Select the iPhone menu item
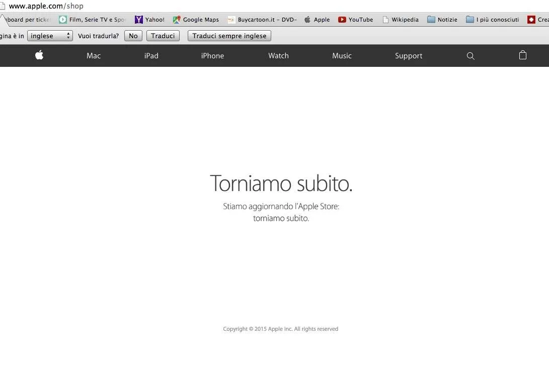The width and height of the screenshot is (549, 366). 212,56
